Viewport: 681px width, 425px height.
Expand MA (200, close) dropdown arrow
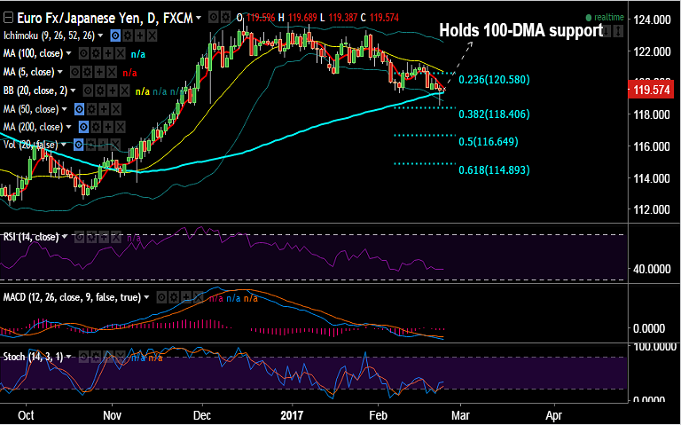(x=68, y=127)
